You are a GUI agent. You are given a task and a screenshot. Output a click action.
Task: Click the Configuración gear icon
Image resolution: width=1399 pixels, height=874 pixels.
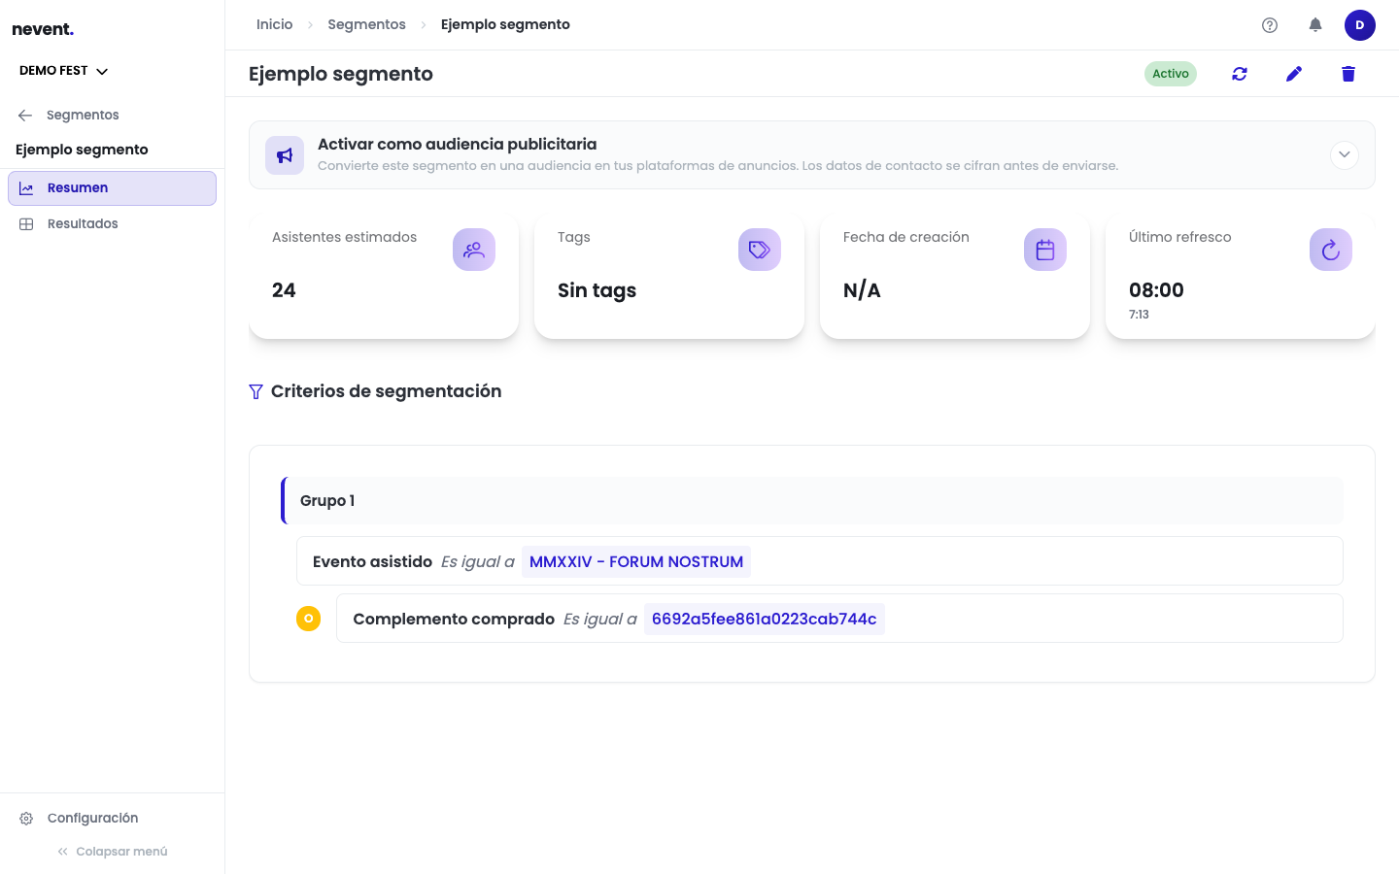26,819
